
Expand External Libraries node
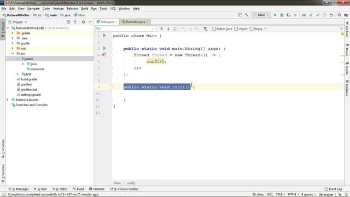point(7,100)
